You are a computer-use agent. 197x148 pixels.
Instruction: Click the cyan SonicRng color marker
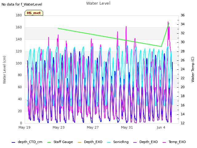[109, 142]
